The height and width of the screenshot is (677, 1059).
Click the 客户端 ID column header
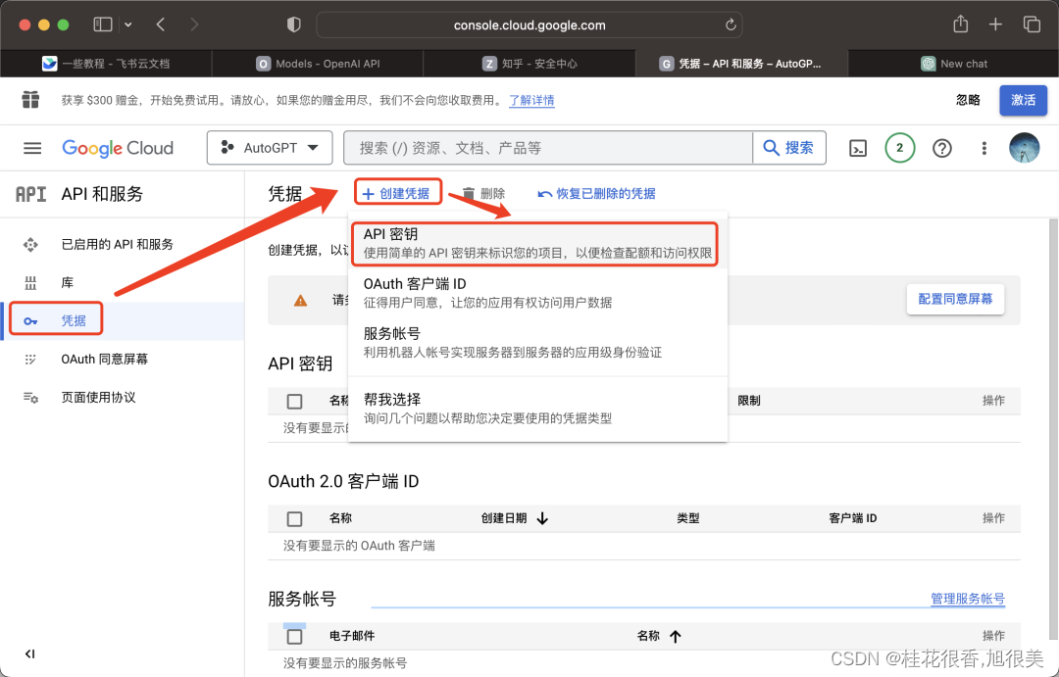852,518
